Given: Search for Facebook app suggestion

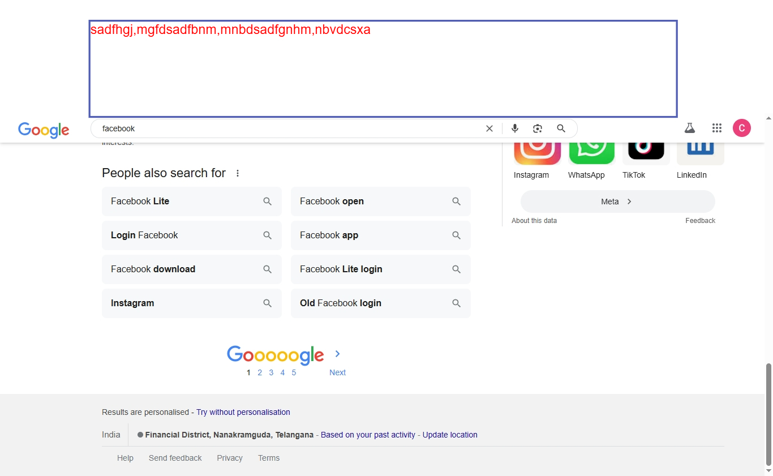Looking at the screenshot, I should (381, 235).
